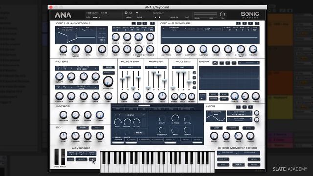313x176 pixels.
Task: Go to next preset with right arrow
Action: pos(160,17)
